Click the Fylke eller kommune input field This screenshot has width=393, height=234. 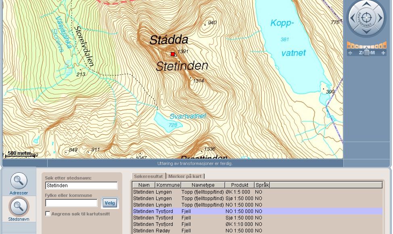tap(71, 203)
